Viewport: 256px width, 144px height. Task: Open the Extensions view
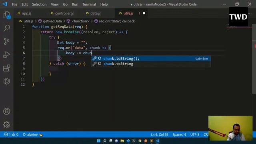tap(6, 68)
